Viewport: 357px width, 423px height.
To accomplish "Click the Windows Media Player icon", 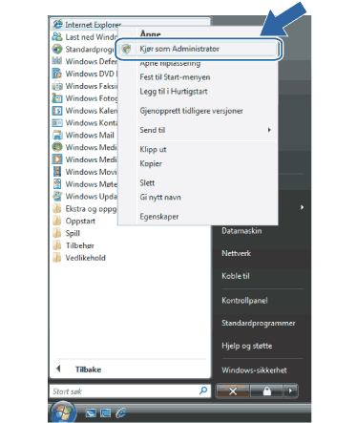I will [57, 159].
